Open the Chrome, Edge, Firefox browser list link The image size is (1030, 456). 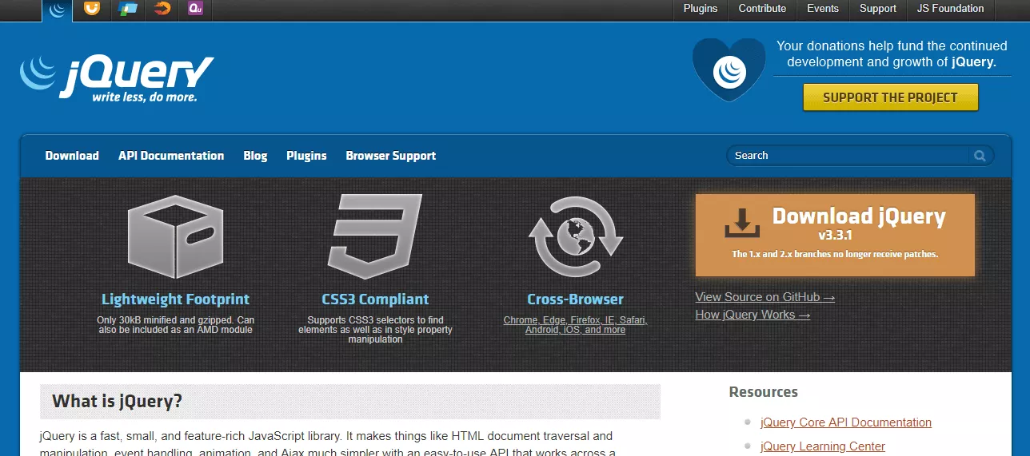click(575, 325)
